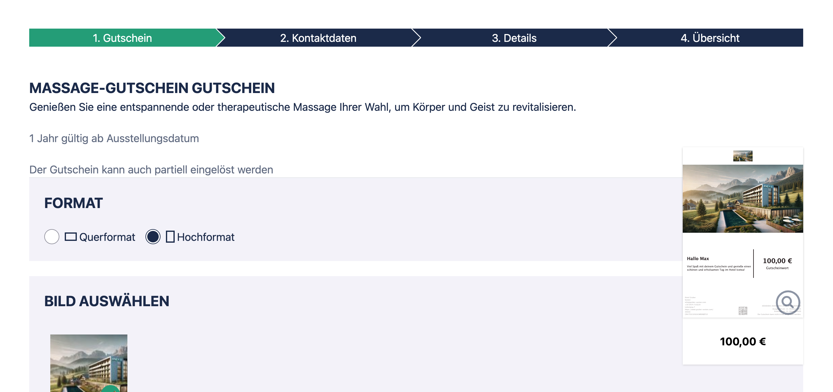
Task: Click the small hotel logo atop voucher preview
Action: 742,156
